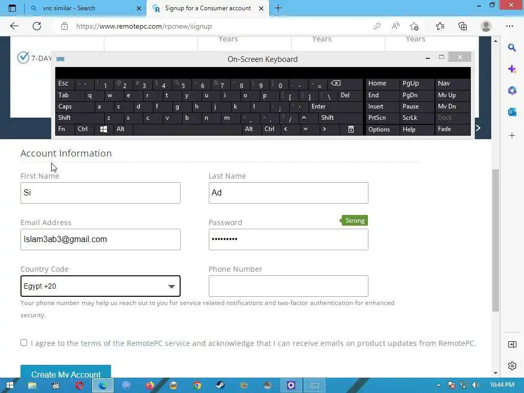Open Country Code dropdown showing Egypt +20
This screenshot has height=393, width=524.
coord(100,286)
